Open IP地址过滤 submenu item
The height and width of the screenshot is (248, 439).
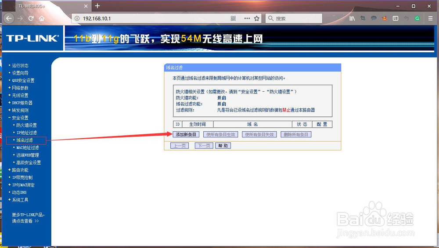pyautogui.click(x=27, y=133)
